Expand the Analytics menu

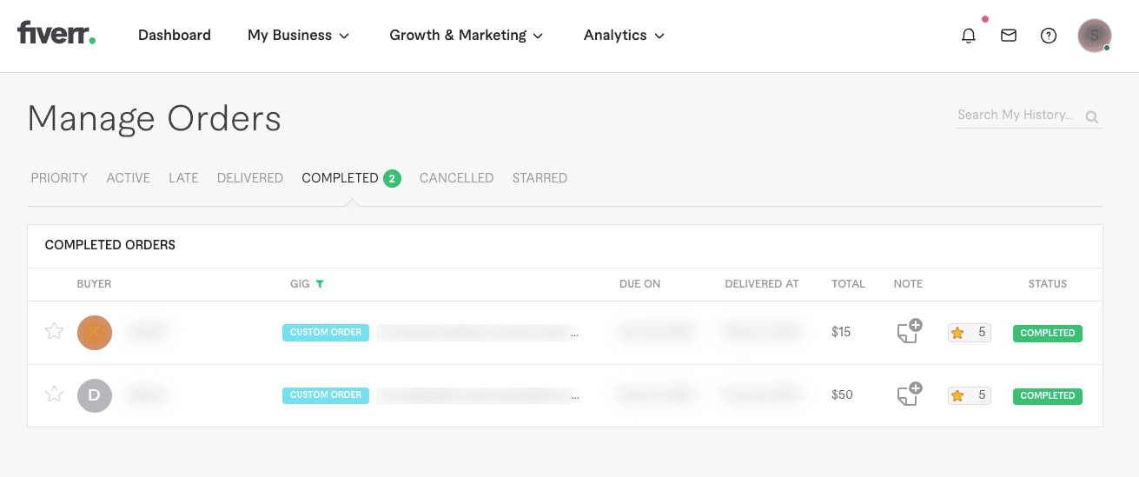[624, 36]
